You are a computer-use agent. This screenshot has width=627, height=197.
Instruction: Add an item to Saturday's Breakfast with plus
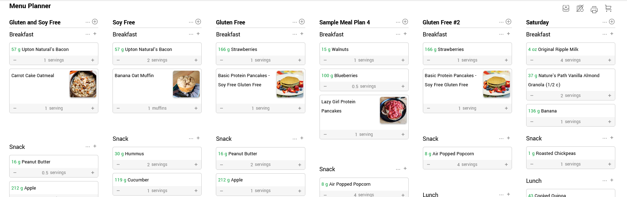tap(612, 34)
